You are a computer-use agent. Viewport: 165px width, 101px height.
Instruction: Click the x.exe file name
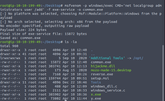[96, 95]
